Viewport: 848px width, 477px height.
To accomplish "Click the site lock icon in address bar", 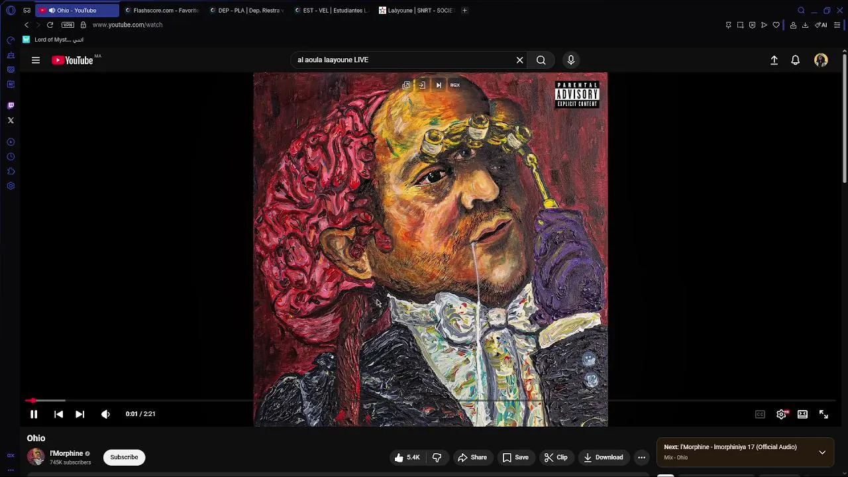I will (x=83, y=25).
